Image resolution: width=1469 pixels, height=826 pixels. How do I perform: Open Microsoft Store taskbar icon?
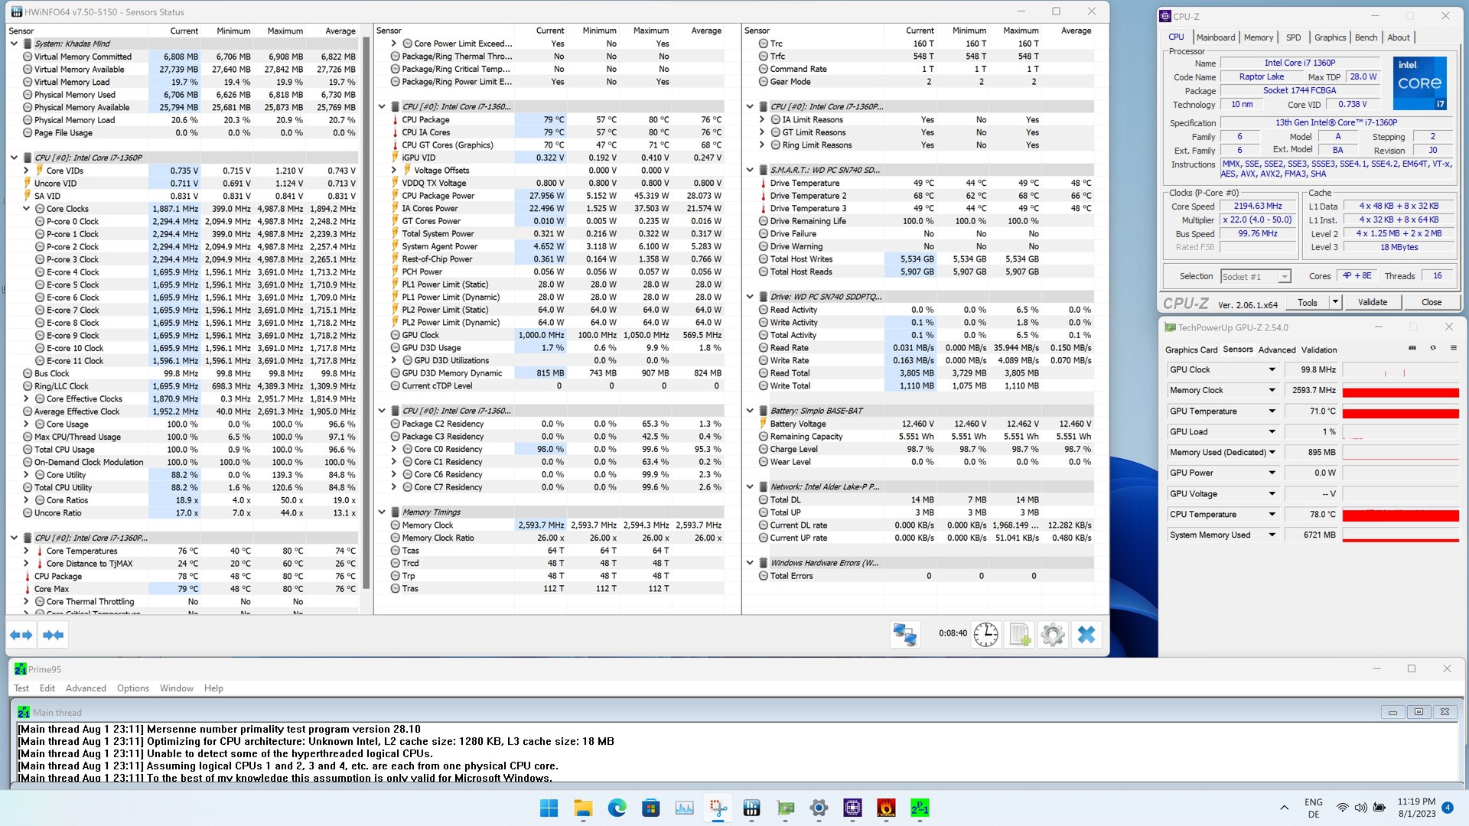650,808
